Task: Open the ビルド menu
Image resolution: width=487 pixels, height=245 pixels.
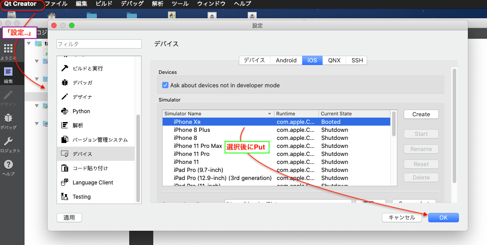Action: click(x=104, y=4)
